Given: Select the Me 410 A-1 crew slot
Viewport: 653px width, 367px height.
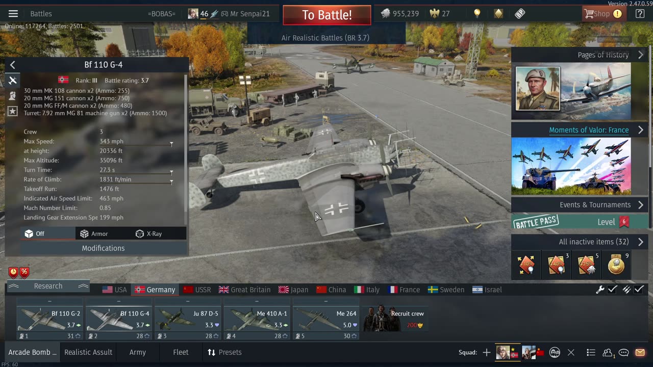Looking at the screenshot, I should point(257,319).
